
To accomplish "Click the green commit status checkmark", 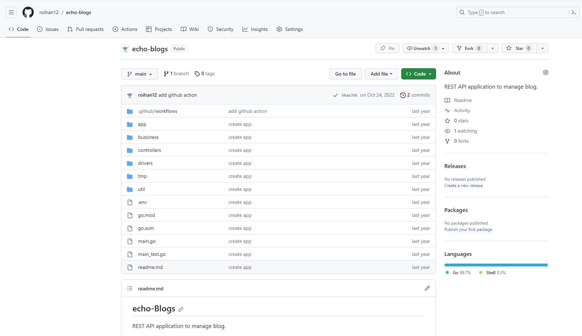I will 335,95.
